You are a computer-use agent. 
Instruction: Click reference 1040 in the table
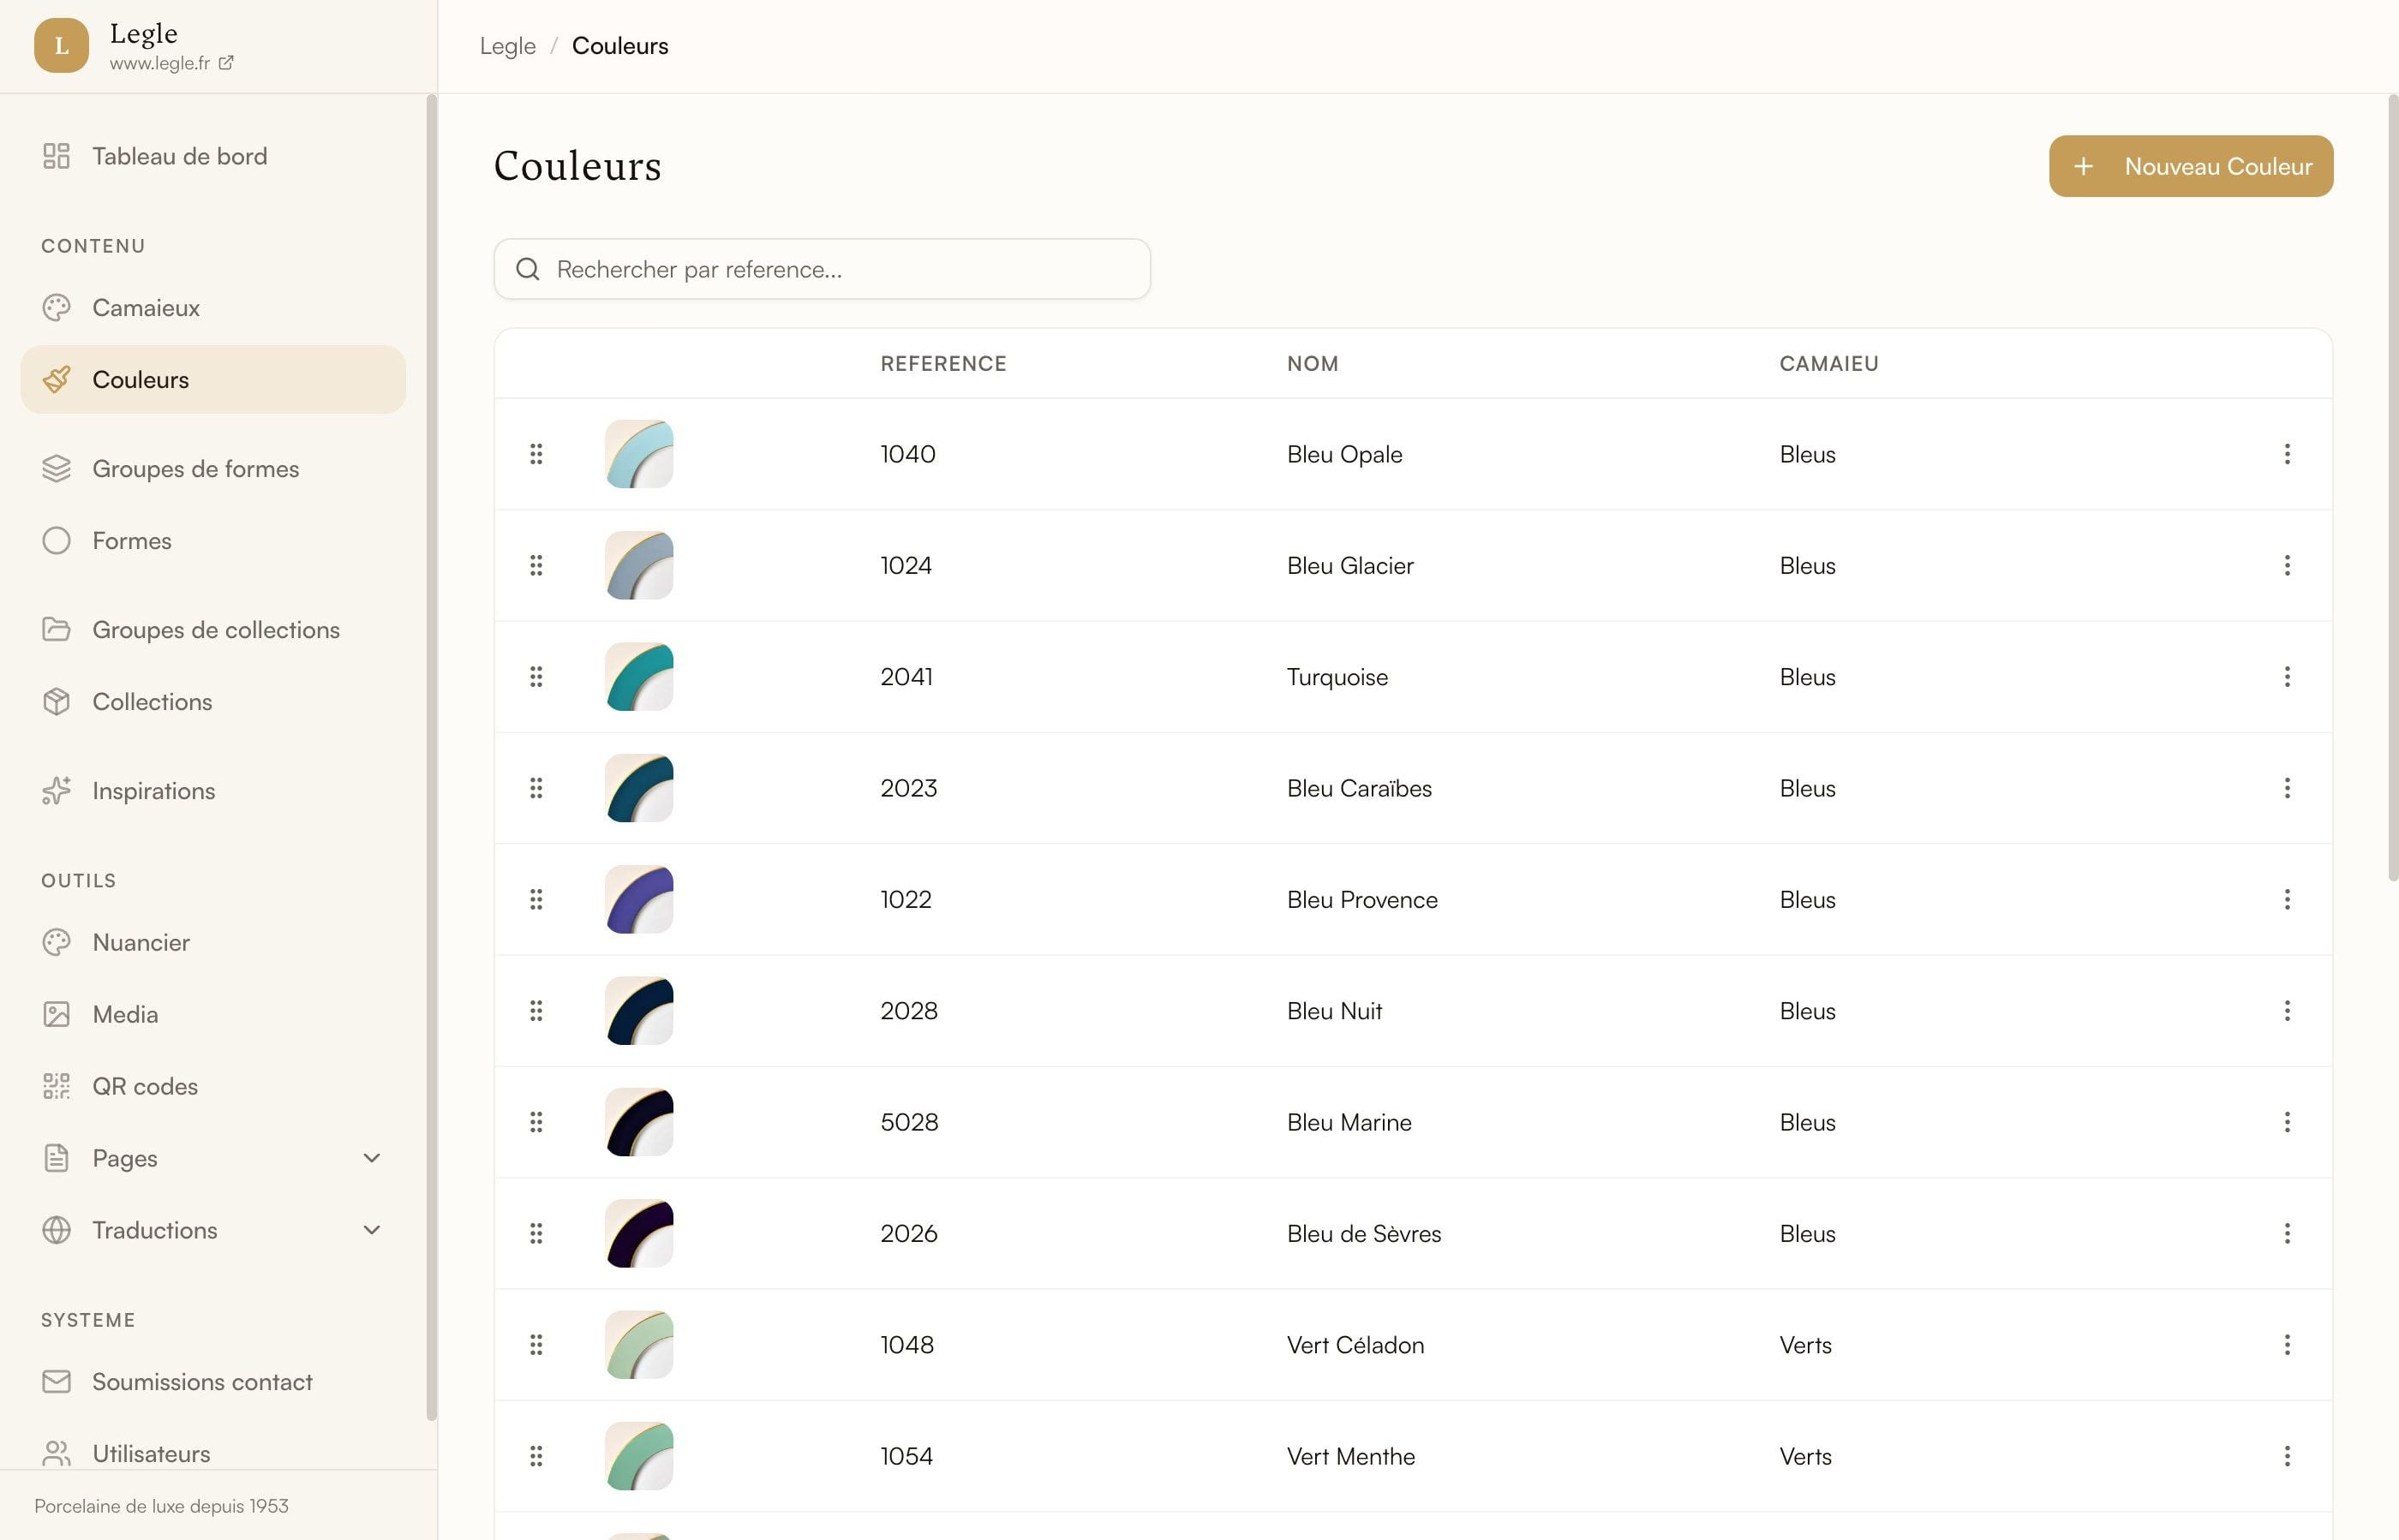pyautogui.click(x=907, y=454)
